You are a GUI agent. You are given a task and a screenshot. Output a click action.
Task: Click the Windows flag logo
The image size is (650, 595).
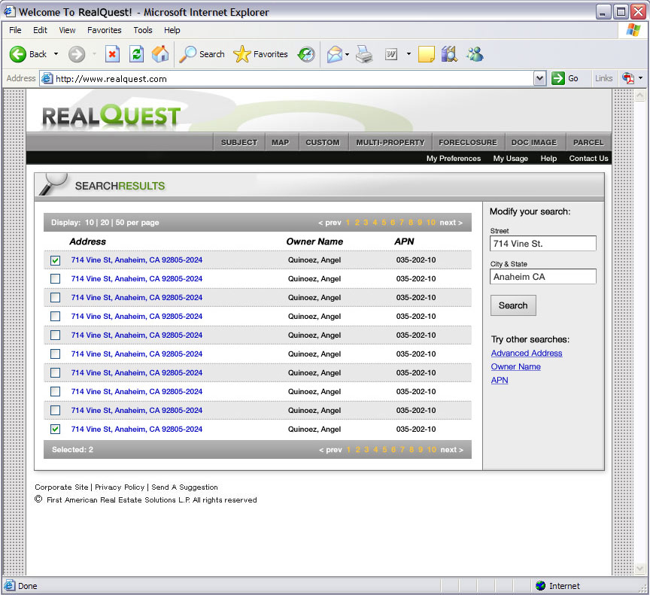pos(633,30)
